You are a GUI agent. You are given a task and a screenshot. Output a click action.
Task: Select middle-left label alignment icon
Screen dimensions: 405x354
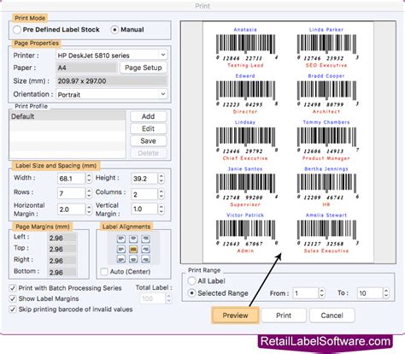[x=121, y=250]
